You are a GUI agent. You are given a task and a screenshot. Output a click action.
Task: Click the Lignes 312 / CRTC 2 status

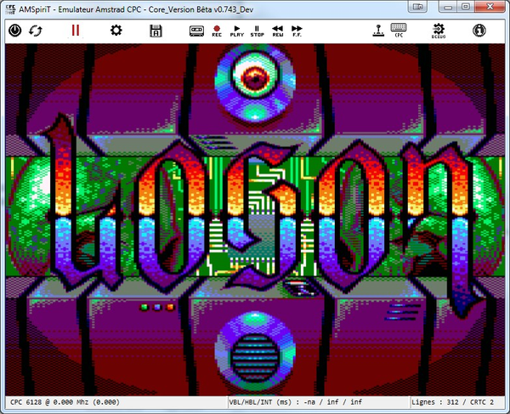tap(452, 402)
